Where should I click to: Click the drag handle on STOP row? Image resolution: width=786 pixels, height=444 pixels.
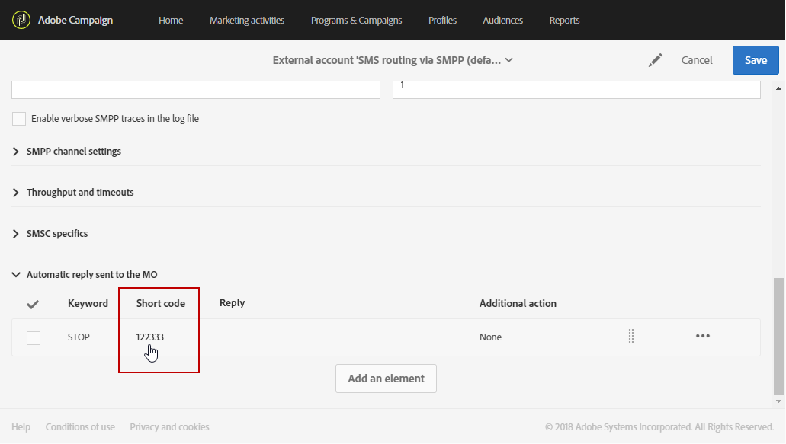[631, 336]
